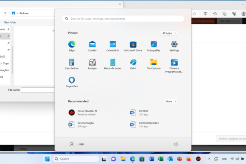Open the Calculadora app
Image resolution: width=246 pixels, height=164 pixels.
(72, 64)
